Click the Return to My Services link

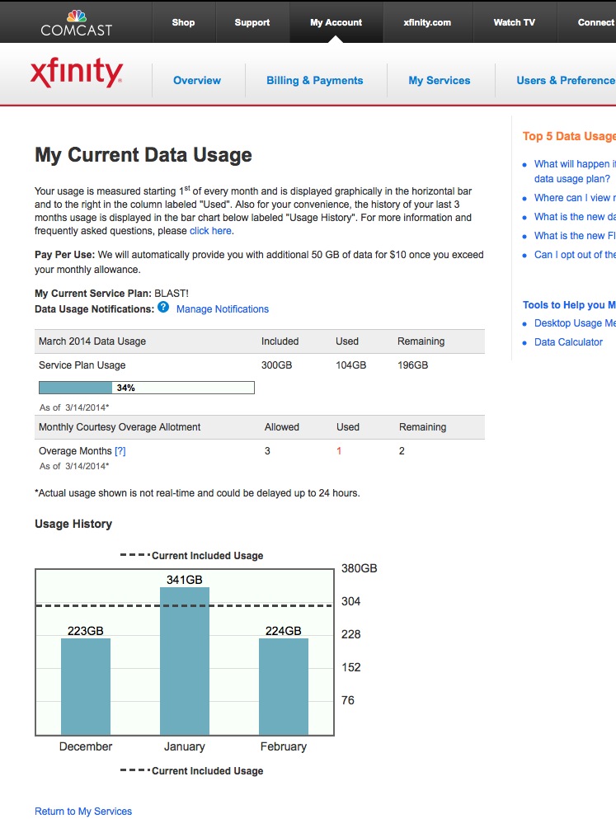[83, 812]
